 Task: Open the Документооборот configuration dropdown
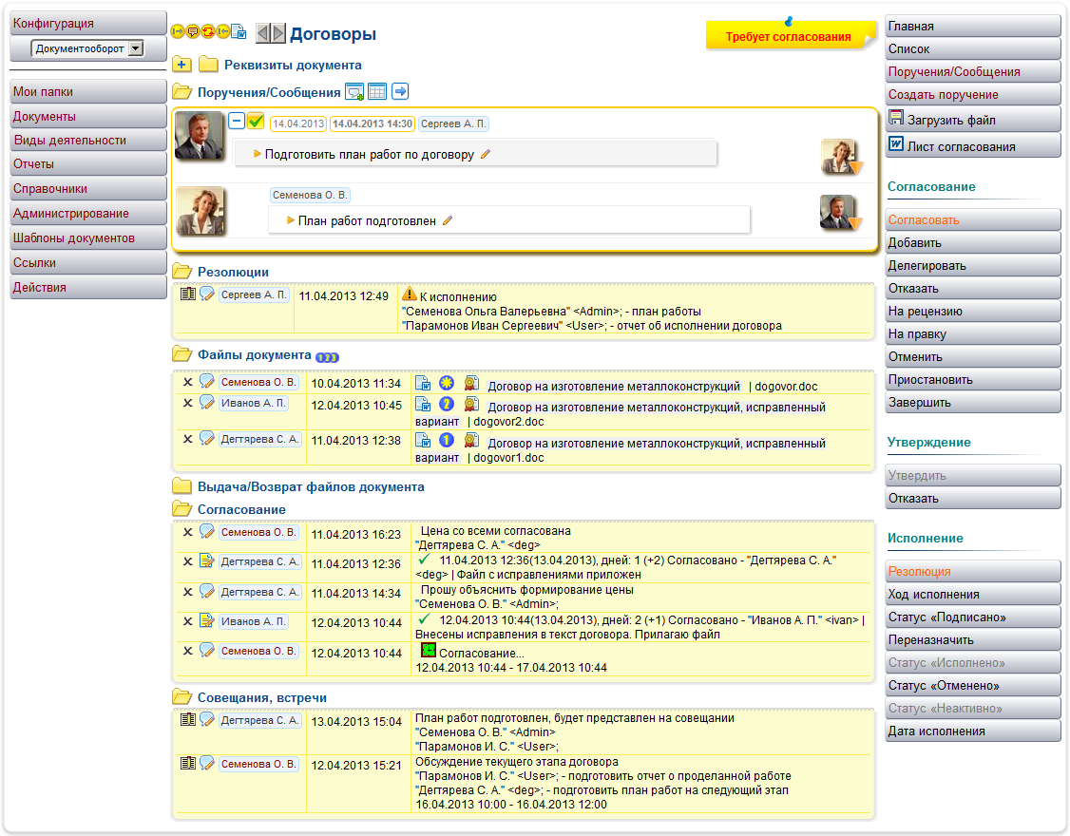pyautogui.click(x=135, y=48)
